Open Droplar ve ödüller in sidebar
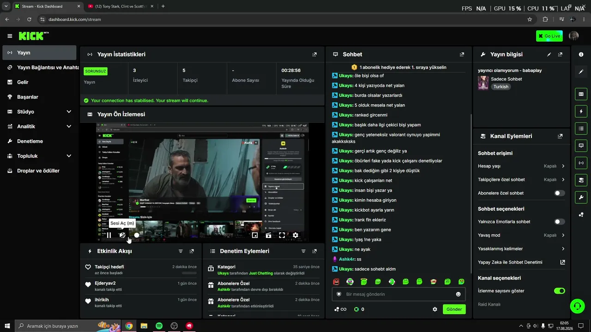Image resolution: width=591 pixels, height=332 pixels. (39, 171)
